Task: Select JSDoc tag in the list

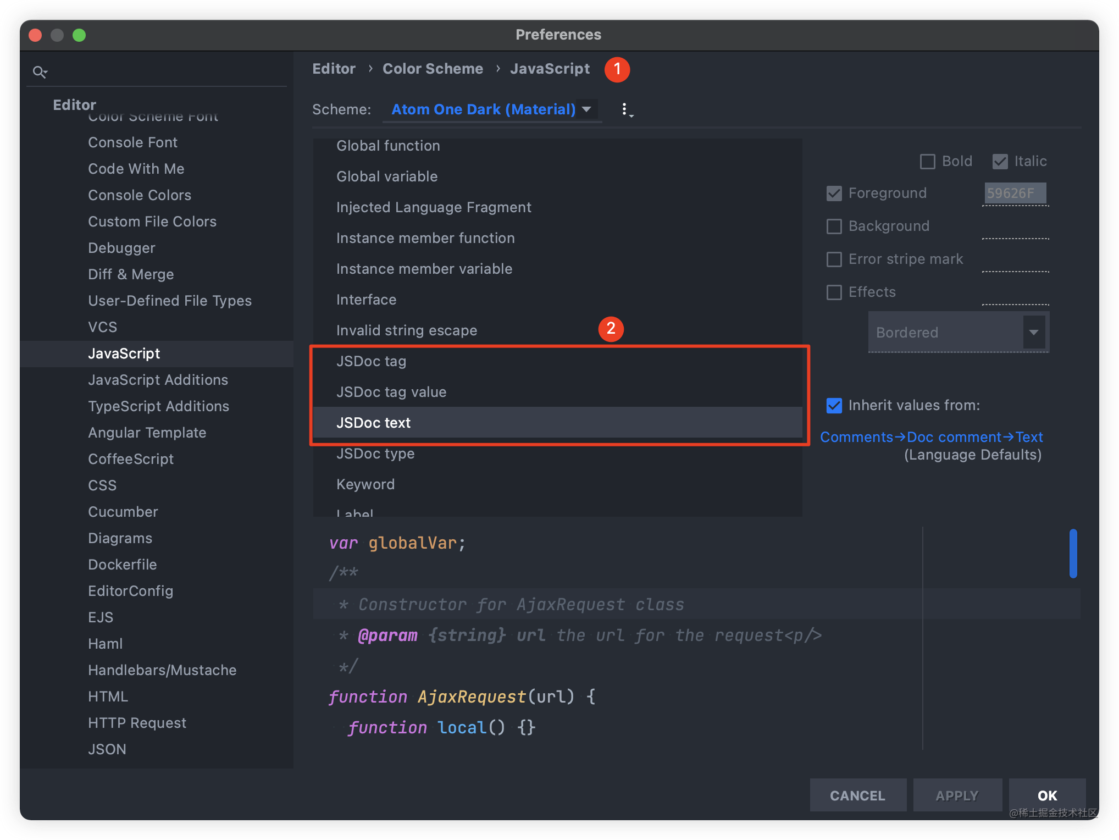Action: tap(372, 361)
